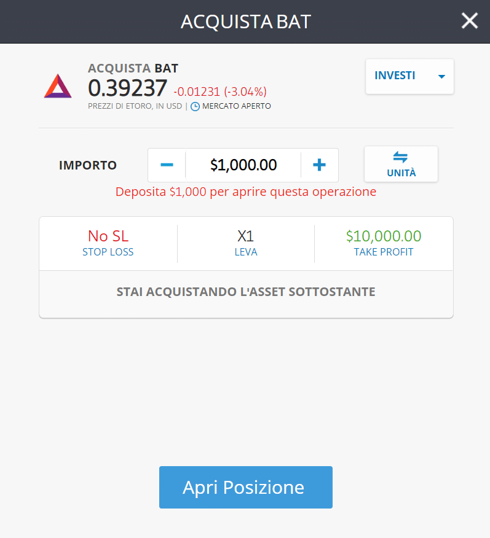Click the IMPORTO label
Viewport: 490px width, 538px height.
pyautogui.click(x=88, y=165)
